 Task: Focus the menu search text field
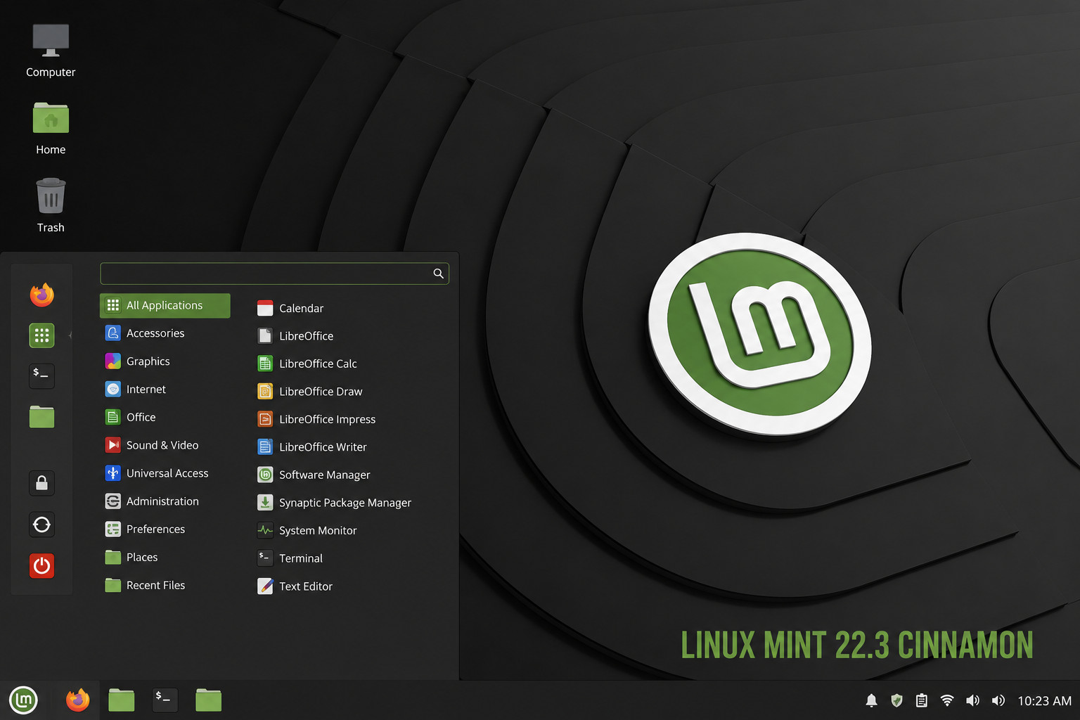pyautogui.click(x=274, y=274)
